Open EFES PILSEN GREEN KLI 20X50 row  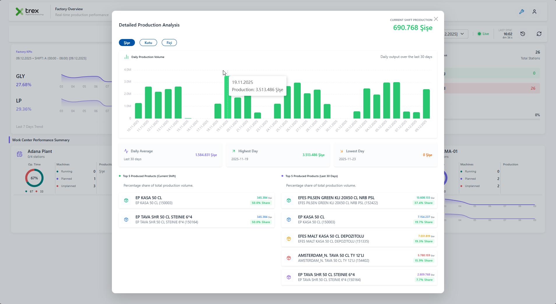point(359,200)
